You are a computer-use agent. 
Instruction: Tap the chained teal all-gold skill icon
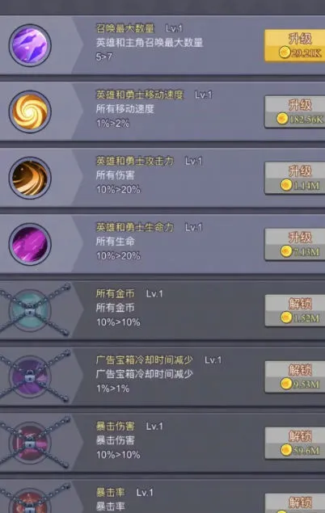click(30, 310)
